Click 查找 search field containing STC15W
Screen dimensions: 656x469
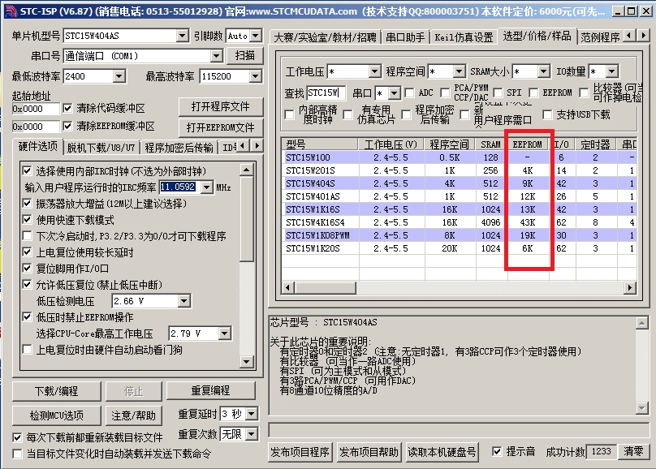pyautogui.click(x=326, y=93)
